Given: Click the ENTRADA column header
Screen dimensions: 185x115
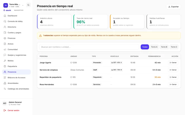Looking at the screenshot, I should (x=134, y=56).
